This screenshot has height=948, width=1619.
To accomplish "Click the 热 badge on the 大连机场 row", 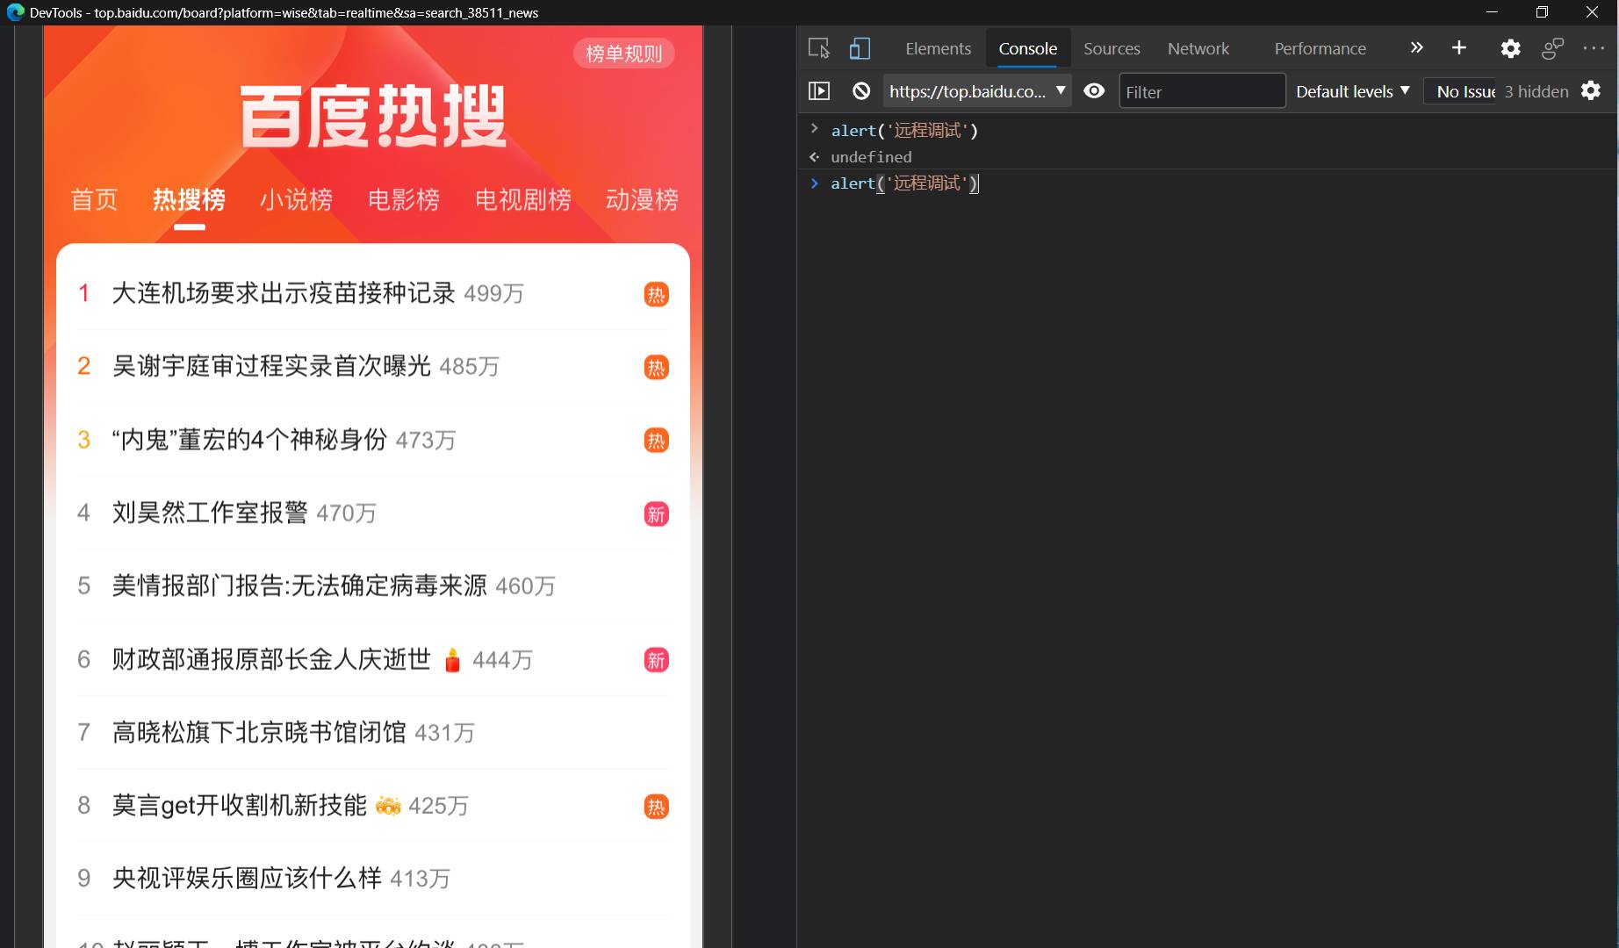I will pyautogui.click(x=656, y=294).
